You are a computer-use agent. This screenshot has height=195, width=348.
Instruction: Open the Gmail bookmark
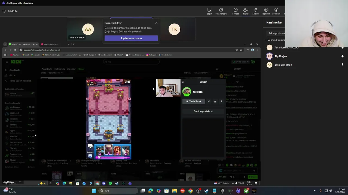(25, 55)
